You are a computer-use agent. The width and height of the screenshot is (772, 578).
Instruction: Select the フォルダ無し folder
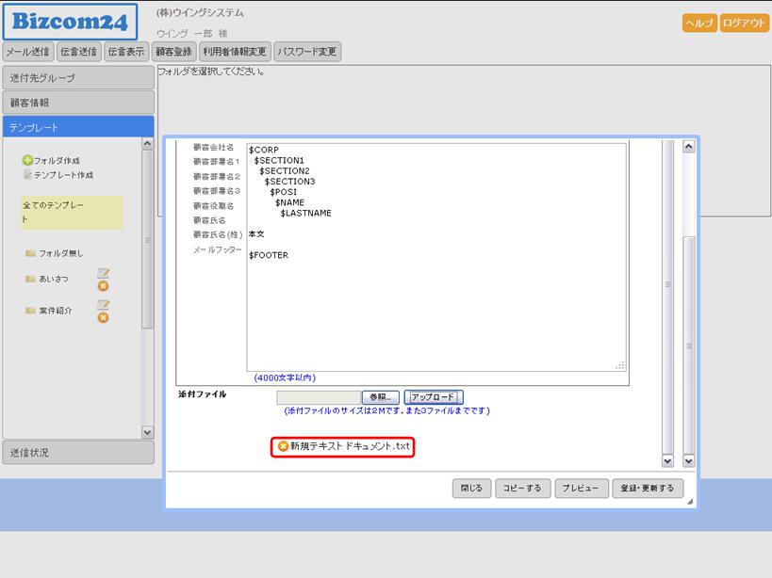pyautogui.click(x=60, y=253)
